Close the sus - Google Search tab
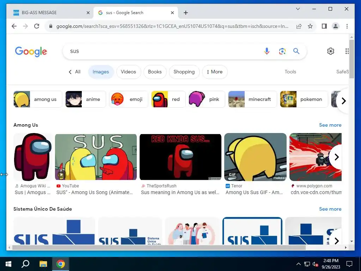This screenshot has height=271, width=361. click(x=172, y=13)
